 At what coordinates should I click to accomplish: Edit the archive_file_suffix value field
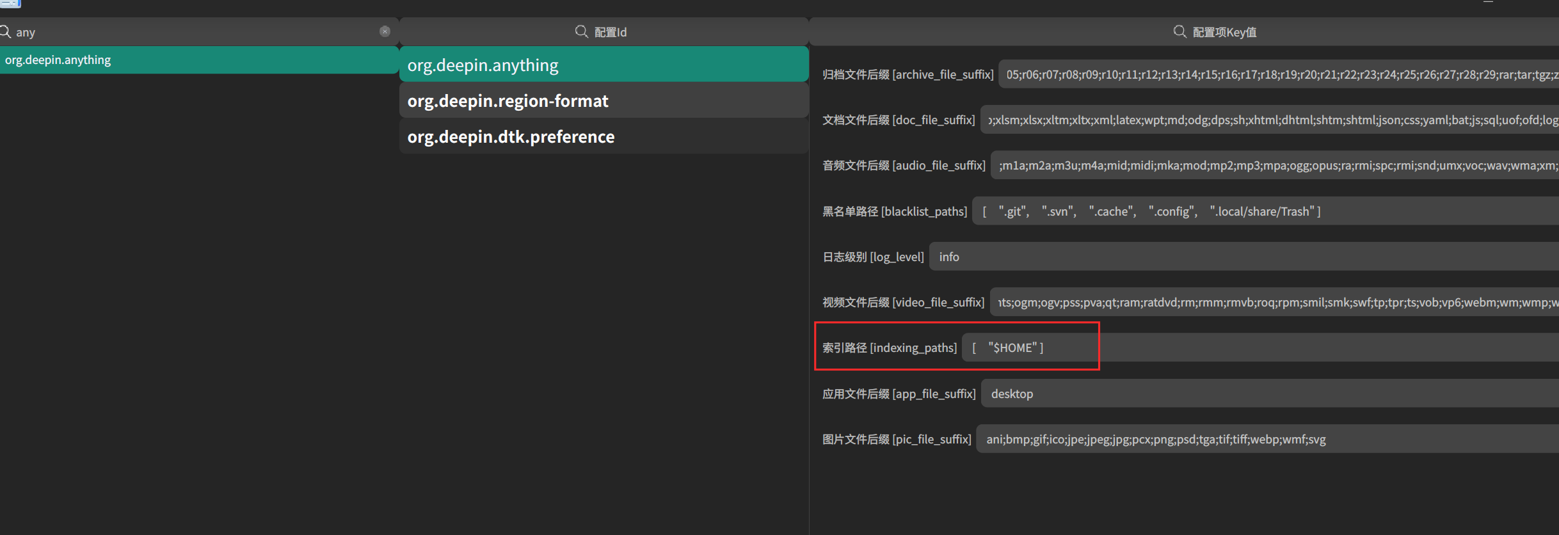(x=1279, y=74)
